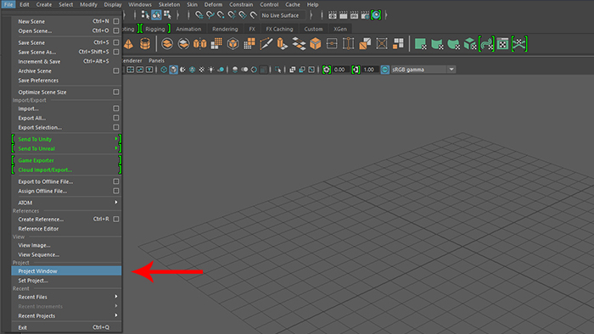This screenshot has width=594, height=334.
Task: Click the Mirror shelf icon with two cylinders
Action: pyautogui.click(x=199, y=44)
